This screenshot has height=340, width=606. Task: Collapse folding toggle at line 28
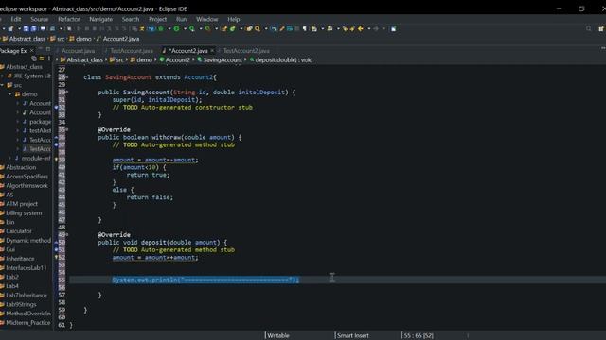pos(67,77)
